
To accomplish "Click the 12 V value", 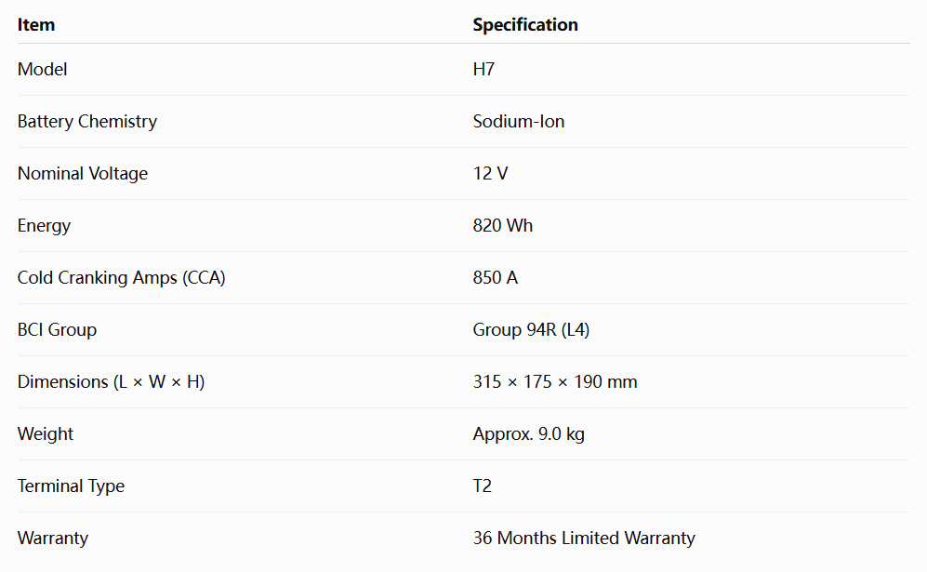I will [x=490, y=173].
